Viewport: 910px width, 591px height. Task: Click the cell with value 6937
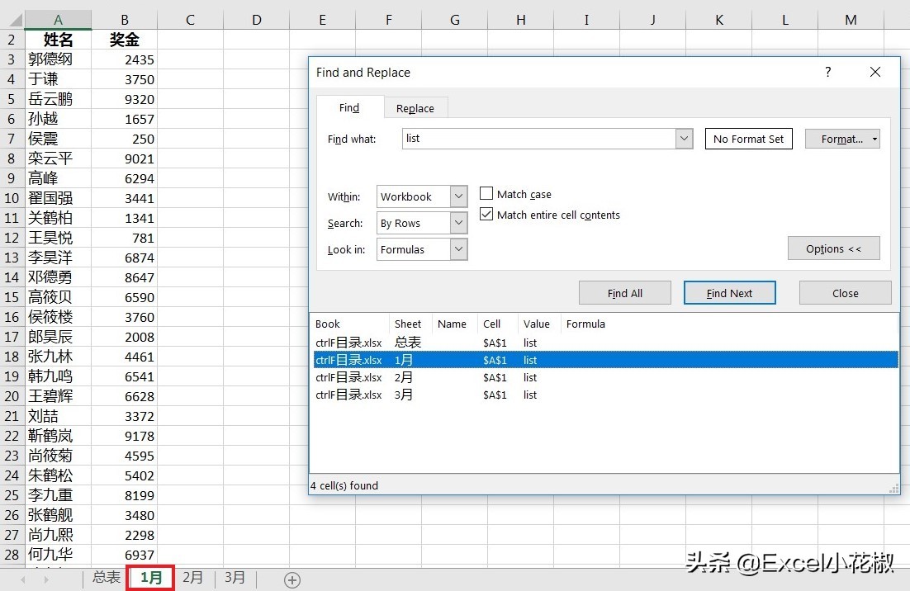pyautogui.click(x=124, y=555)
